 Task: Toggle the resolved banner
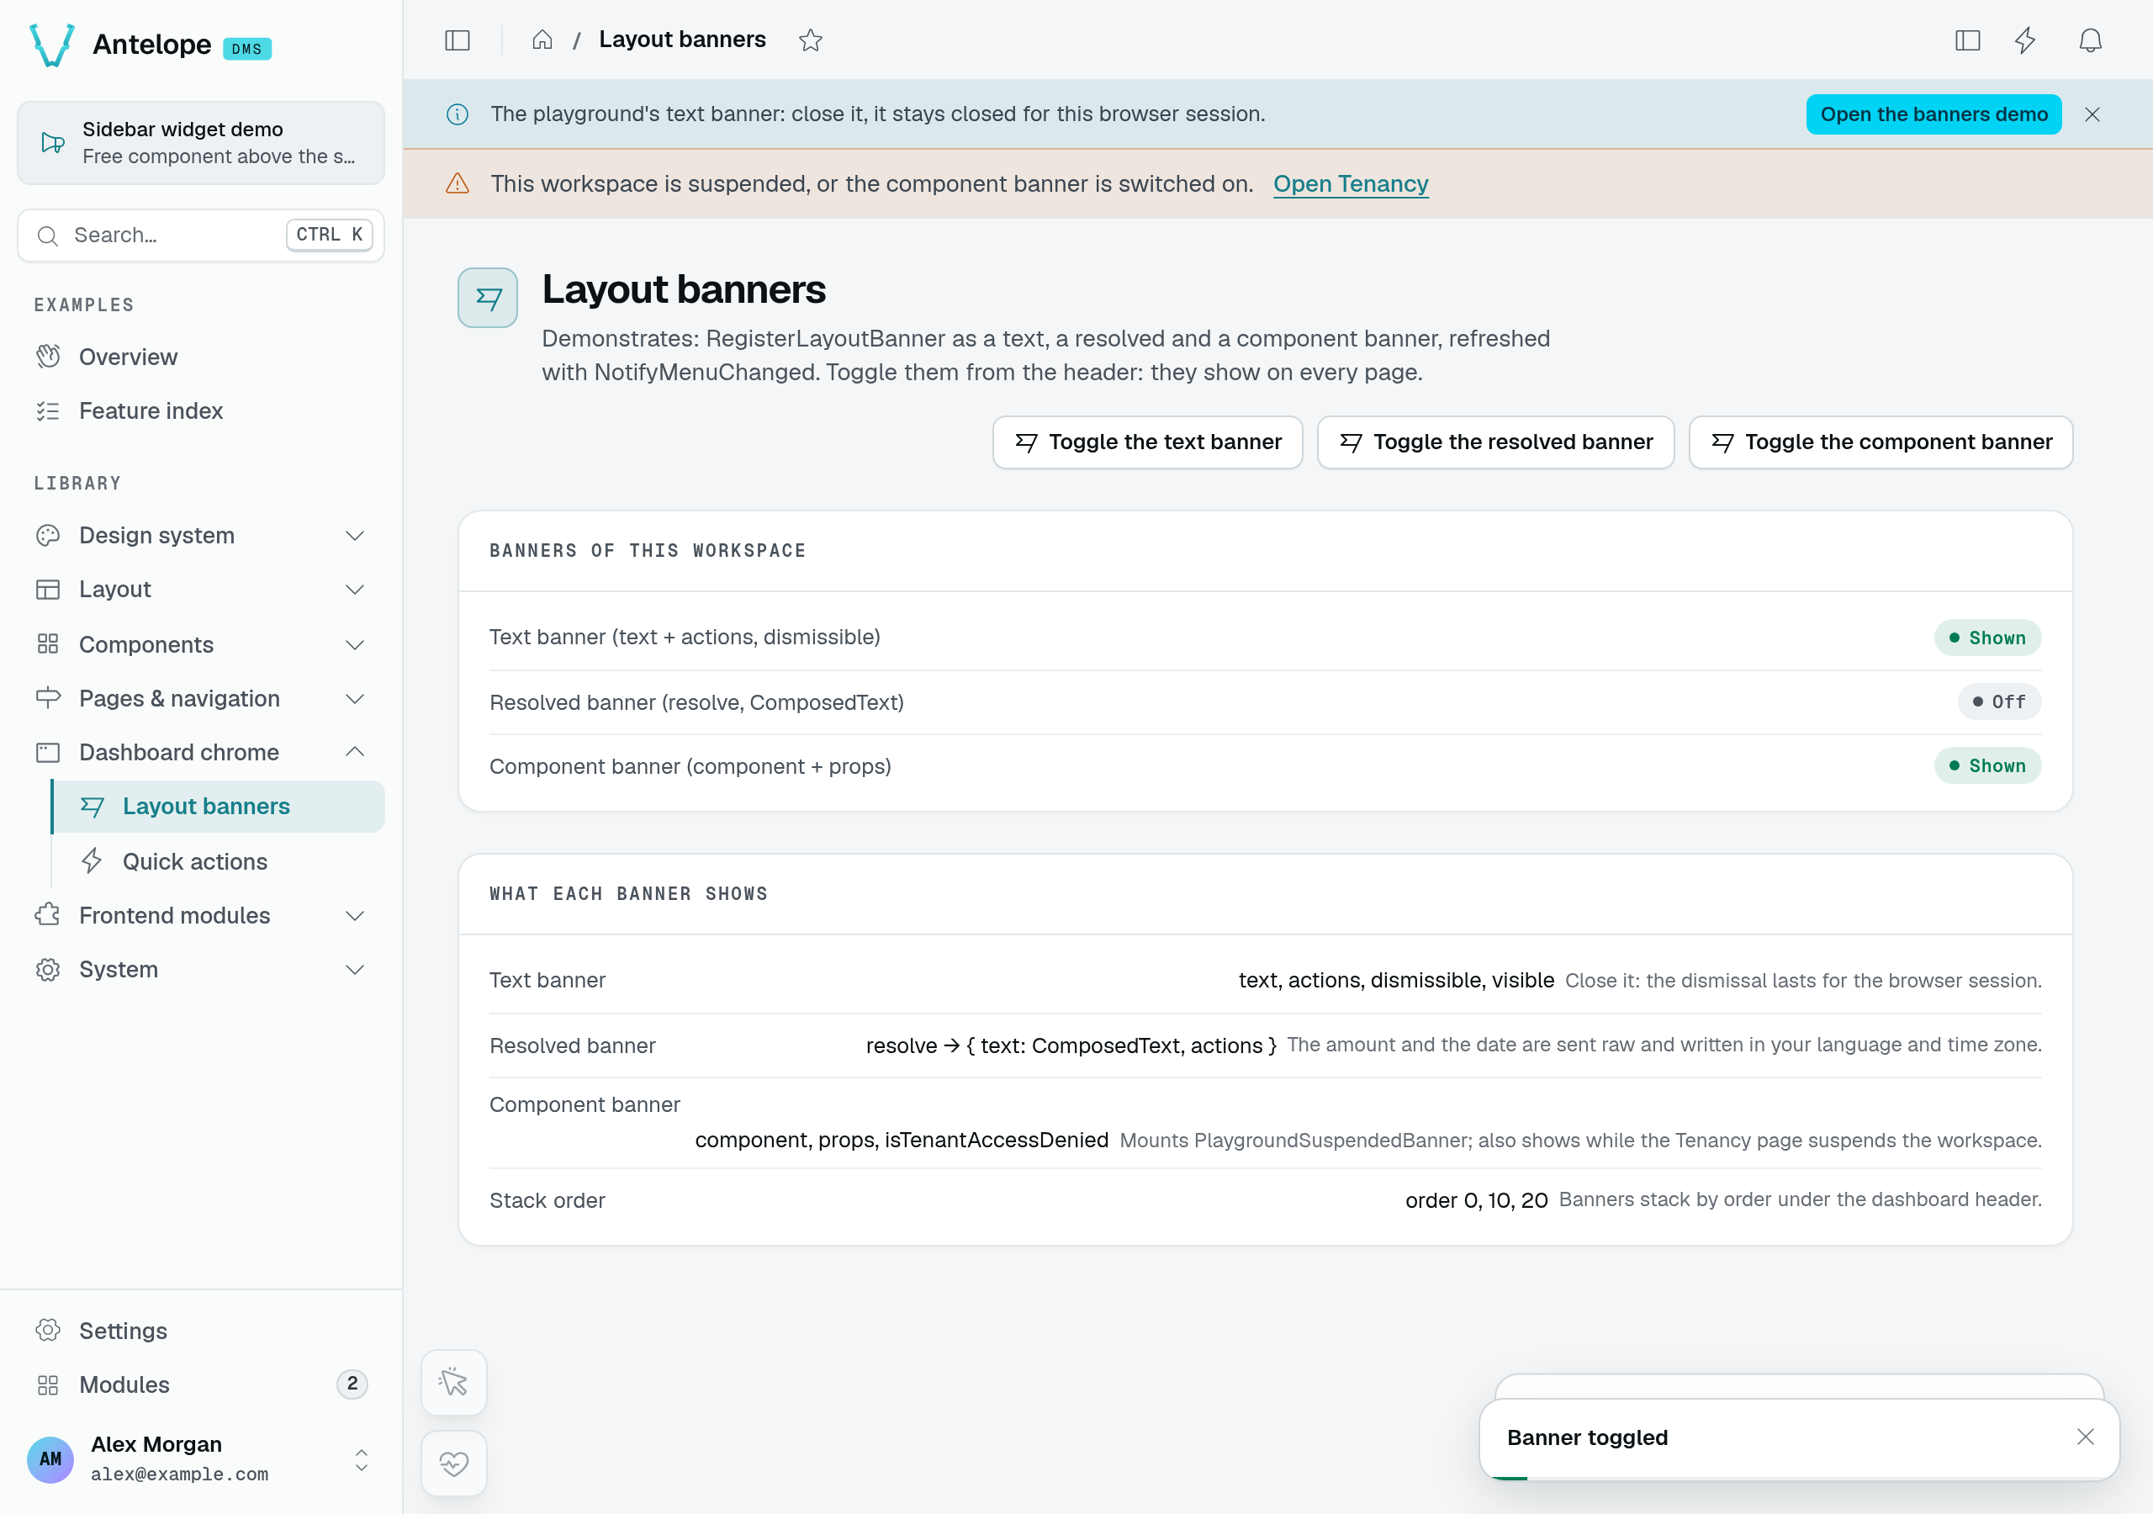coord(1495,442)
